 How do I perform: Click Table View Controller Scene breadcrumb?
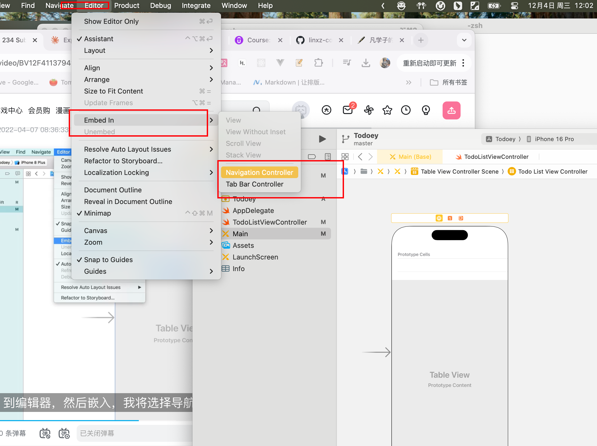coord(455,171)
